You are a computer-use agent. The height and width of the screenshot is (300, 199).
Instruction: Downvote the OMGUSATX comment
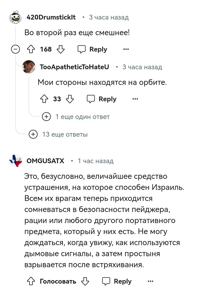[x=85, y=282]
